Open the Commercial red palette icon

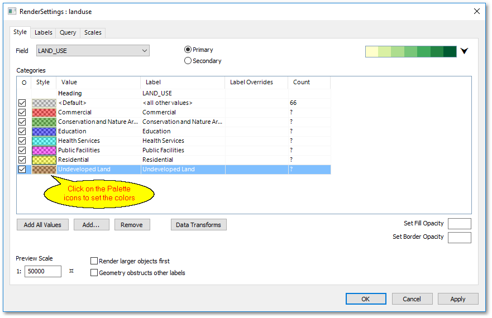pos(44,112)
